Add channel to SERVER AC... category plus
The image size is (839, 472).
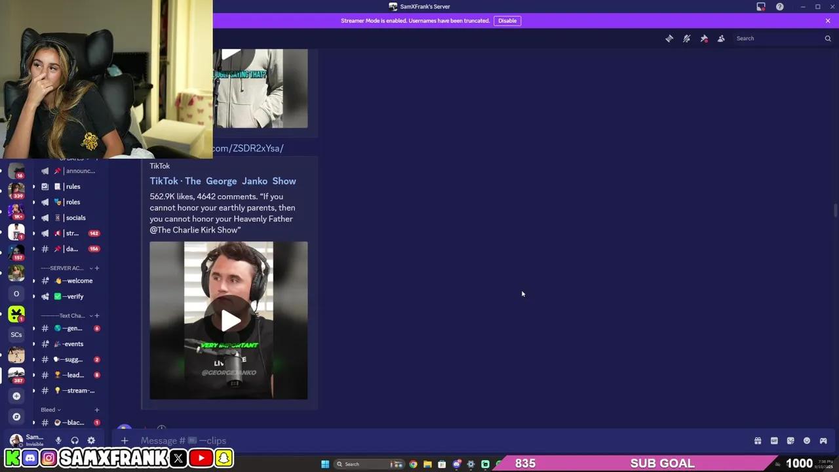[x=96, y=268]
